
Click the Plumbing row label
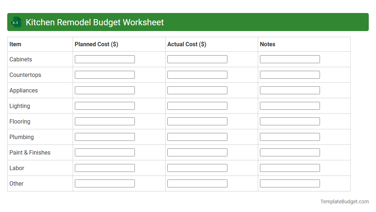click(x=21, y=137)
